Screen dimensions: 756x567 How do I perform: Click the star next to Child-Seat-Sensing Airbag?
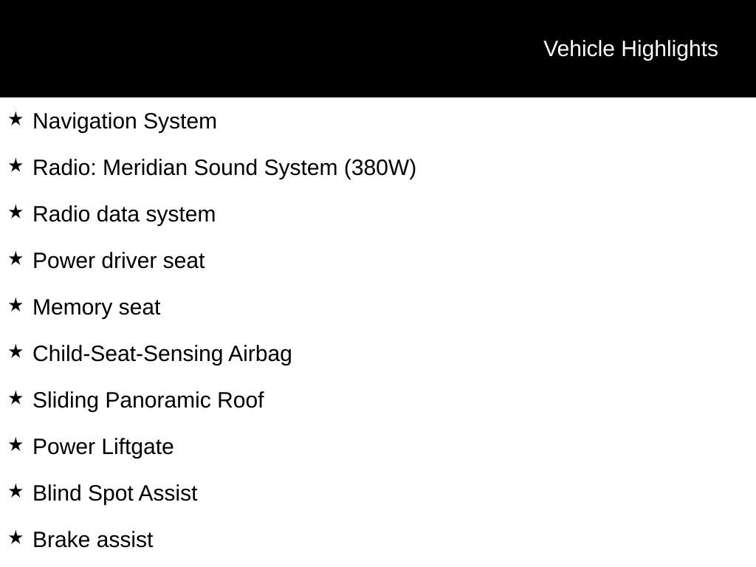coord(16,351)
